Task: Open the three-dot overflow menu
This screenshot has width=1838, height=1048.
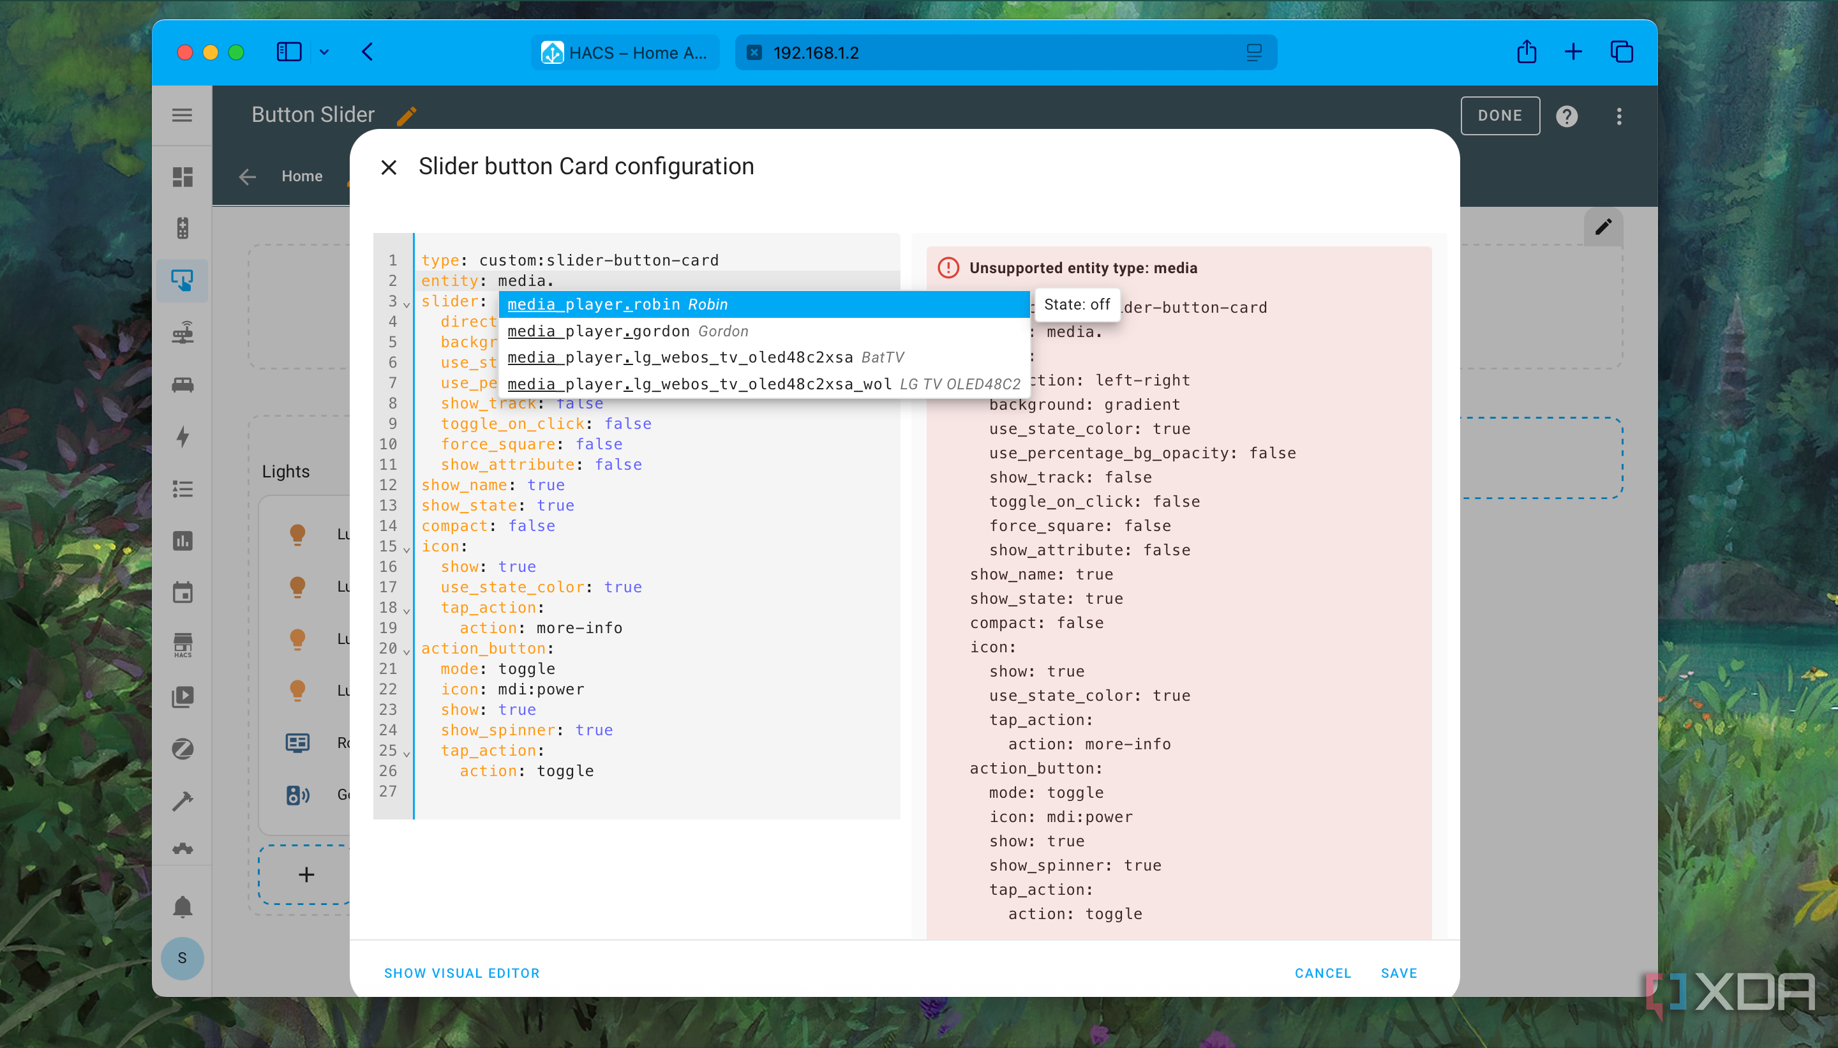Action: click(1619, 116)
